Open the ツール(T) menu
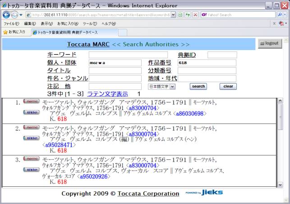The width and height of the screenshot is (290, 204). [90, 24]
